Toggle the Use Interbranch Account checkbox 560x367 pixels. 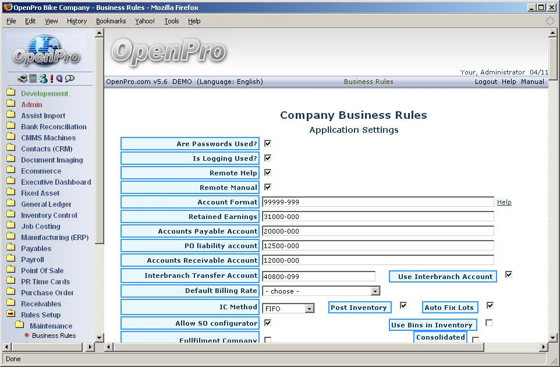pyautogui.click(x=508, y=275)
